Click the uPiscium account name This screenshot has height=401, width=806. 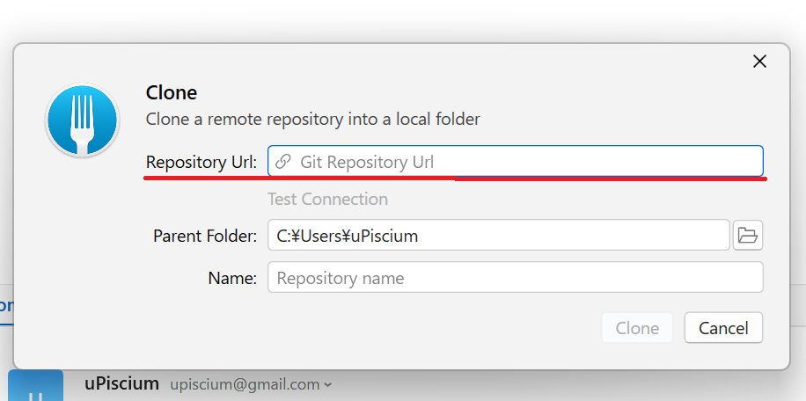121,383
